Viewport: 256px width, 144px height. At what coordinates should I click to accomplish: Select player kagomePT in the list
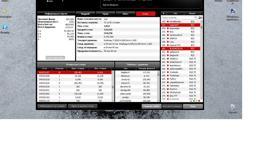(x=181, y=25)
